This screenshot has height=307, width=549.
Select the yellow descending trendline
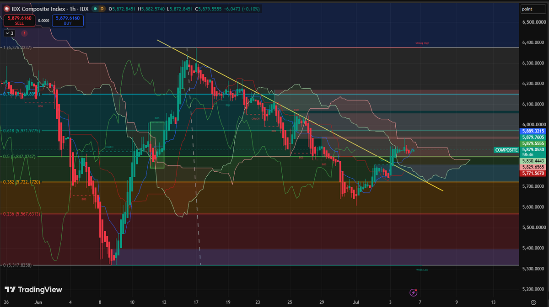click(300, 115)
